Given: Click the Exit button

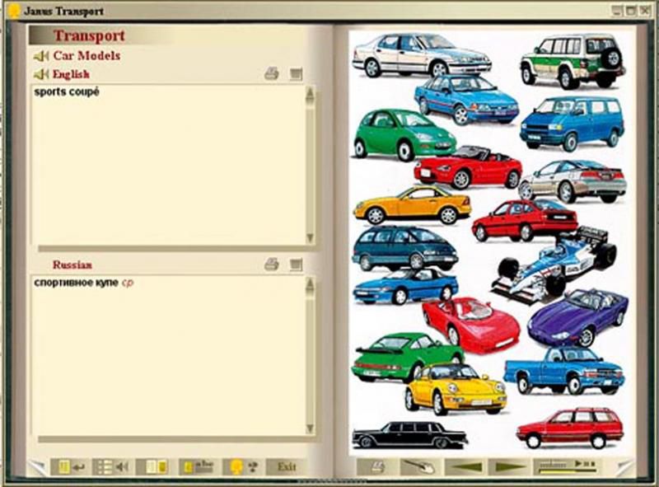Looking at the screenshot, I should point(286,466).
